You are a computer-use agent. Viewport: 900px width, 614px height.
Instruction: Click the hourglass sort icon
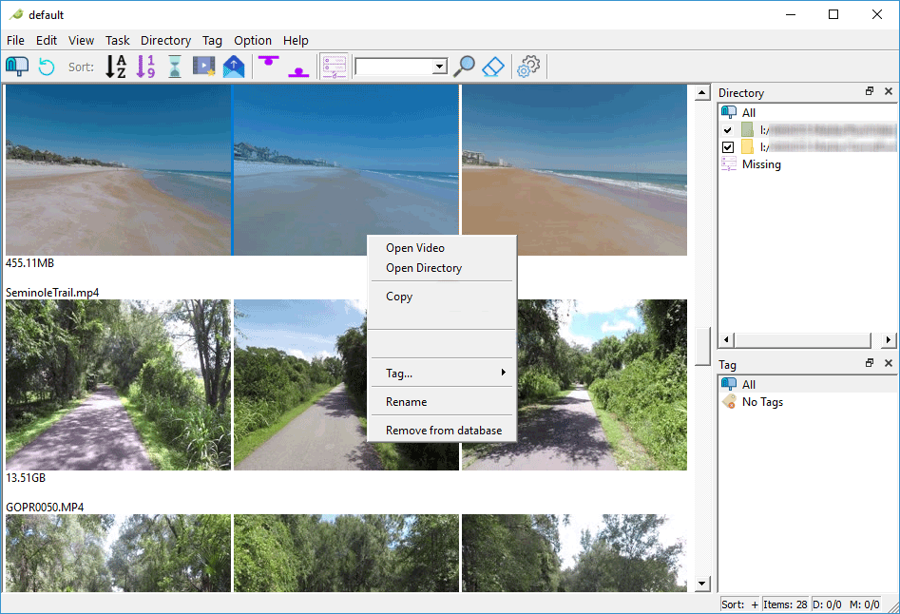coord(175,67)
